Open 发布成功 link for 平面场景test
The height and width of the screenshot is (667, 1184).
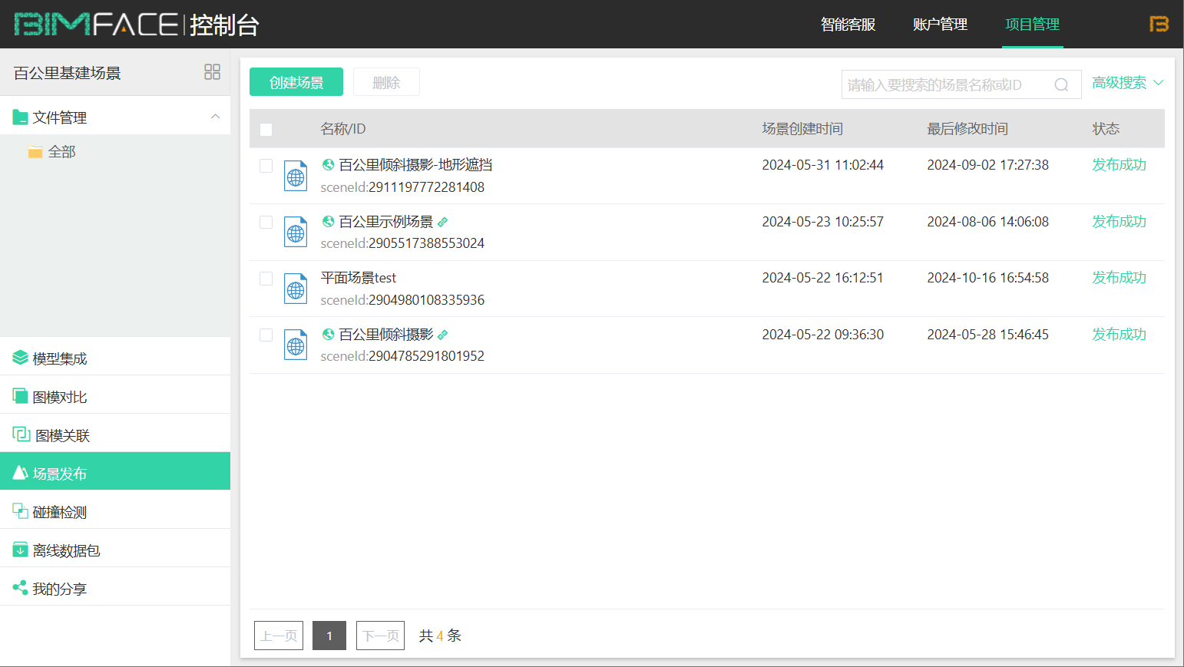tap(1119, 277)
